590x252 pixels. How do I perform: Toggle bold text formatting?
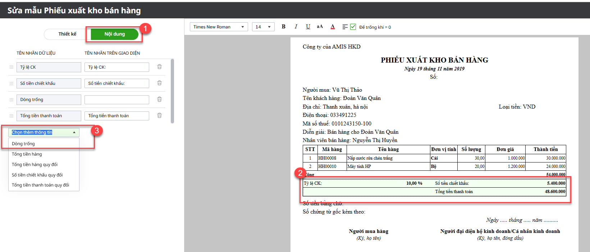pos(284,27)
